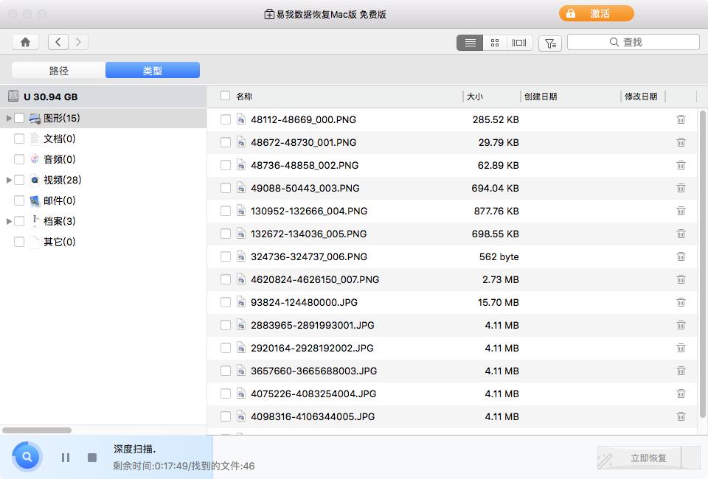
Task: Switch to grid view
Action: click(495, 42)
